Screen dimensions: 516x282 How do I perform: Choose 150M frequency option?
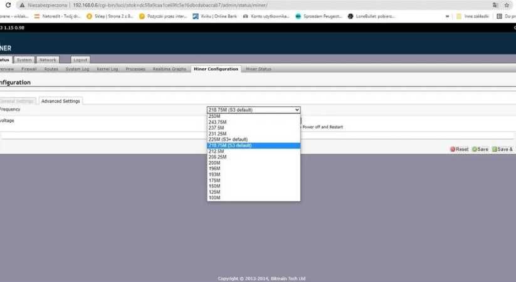pyautogui.click(x=254, y=186)
